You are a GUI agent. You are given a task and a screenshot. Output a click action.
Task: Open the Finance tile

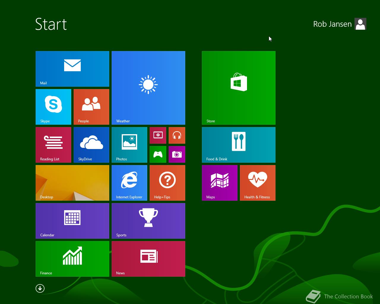72,259
